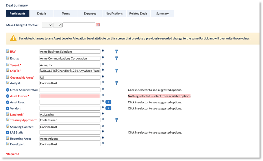
Task: Click the Landlord field A1 Leasing
Action: point(70,115)
